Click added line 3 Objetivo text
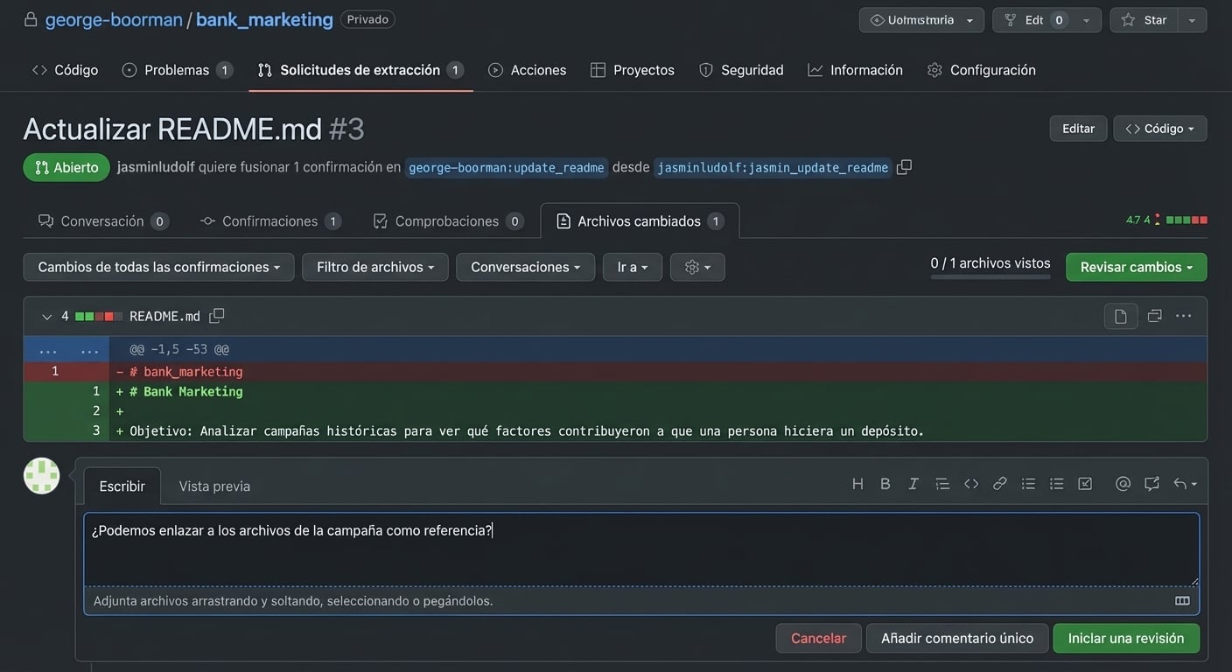The image size is (1232, 672). [x=528, y=430]
